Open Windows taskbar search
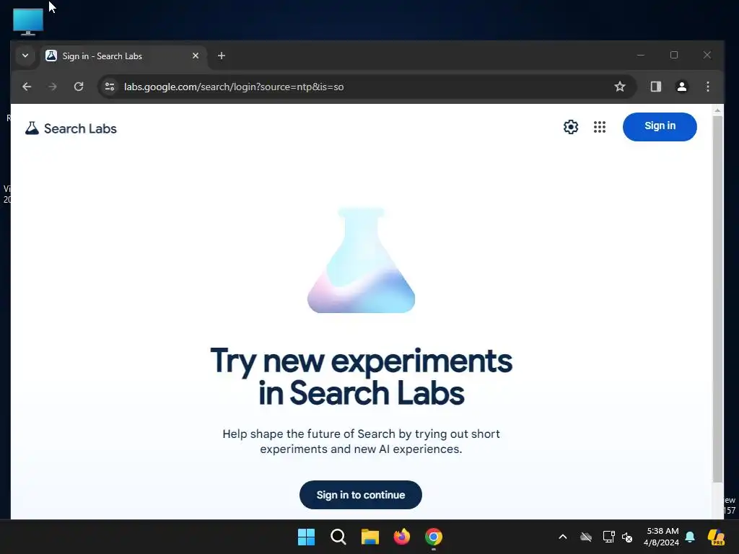 [x=338, y=537]
